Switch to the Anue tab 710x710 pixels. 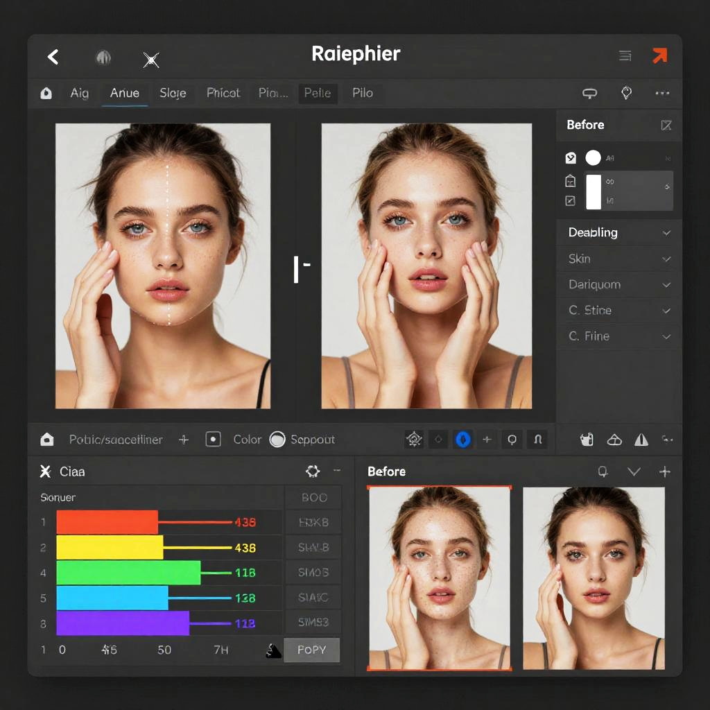click(x=124, y=93)
